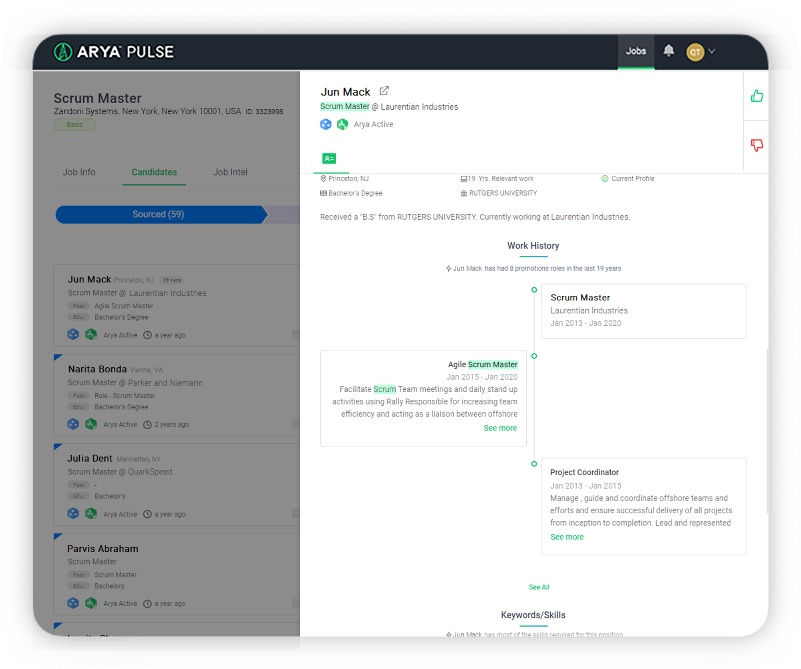Click the green badge on Jun Mack card
801x669 pixels.
coord(91,334)
